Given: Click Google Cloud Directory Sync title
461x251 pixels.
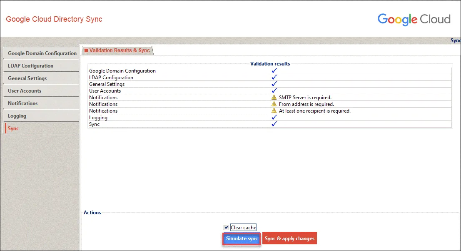Looking at the screenshot, I should click(54, 19).
